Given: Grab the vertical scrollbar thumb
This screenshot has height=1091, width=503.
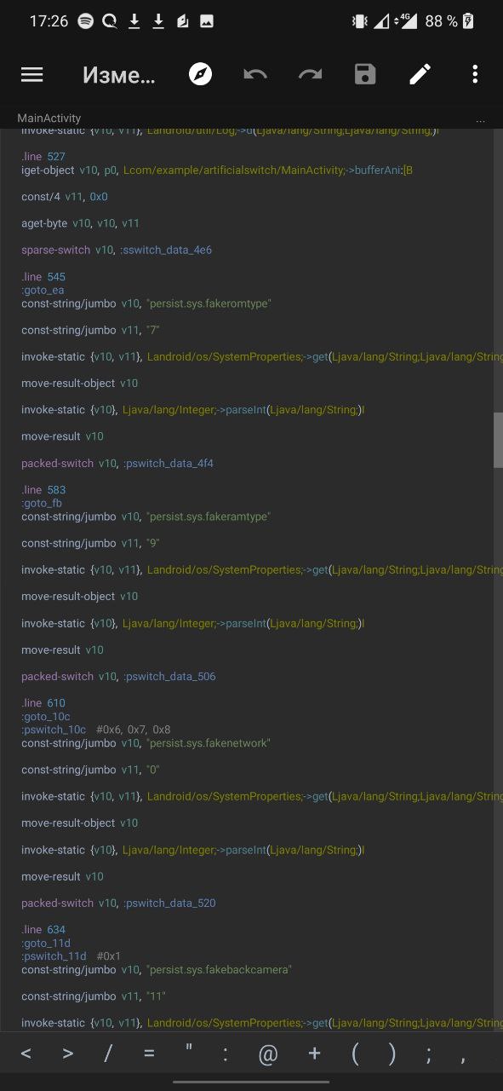Looking at the screenshot, I should point(498,441).
